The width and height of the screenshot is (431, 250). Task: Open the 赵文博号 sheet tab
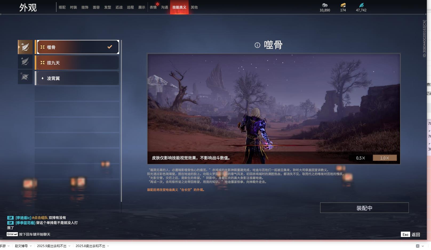tap(21, 246)
